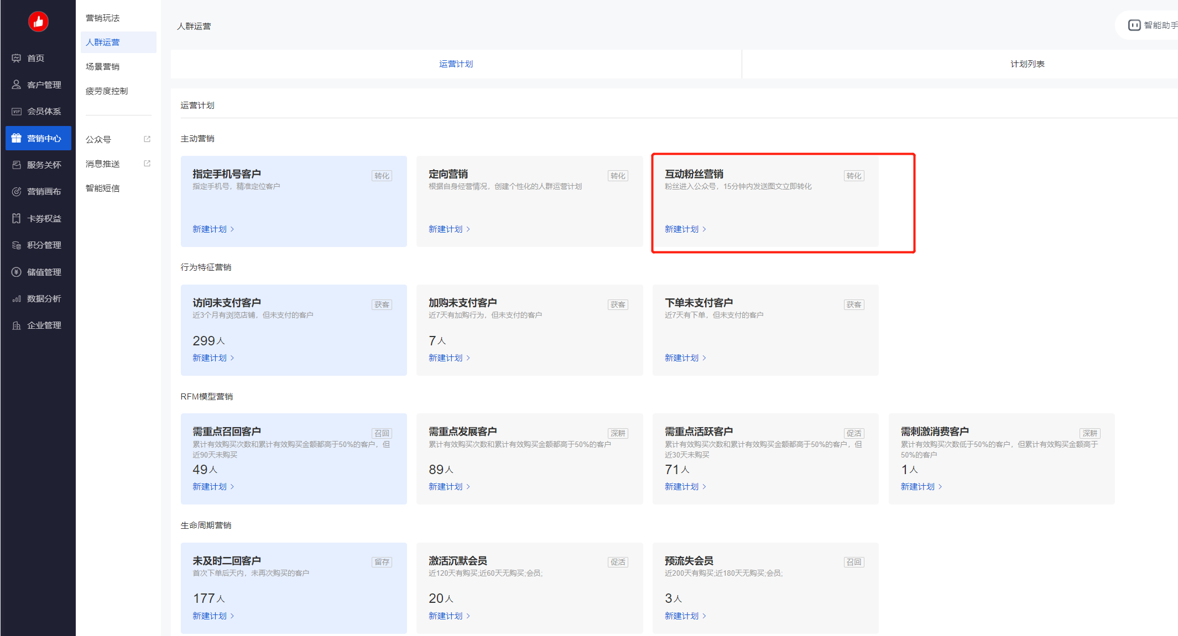
Task: Open 客户管理 person icon in sidebar
Action: tap(17, 85)
